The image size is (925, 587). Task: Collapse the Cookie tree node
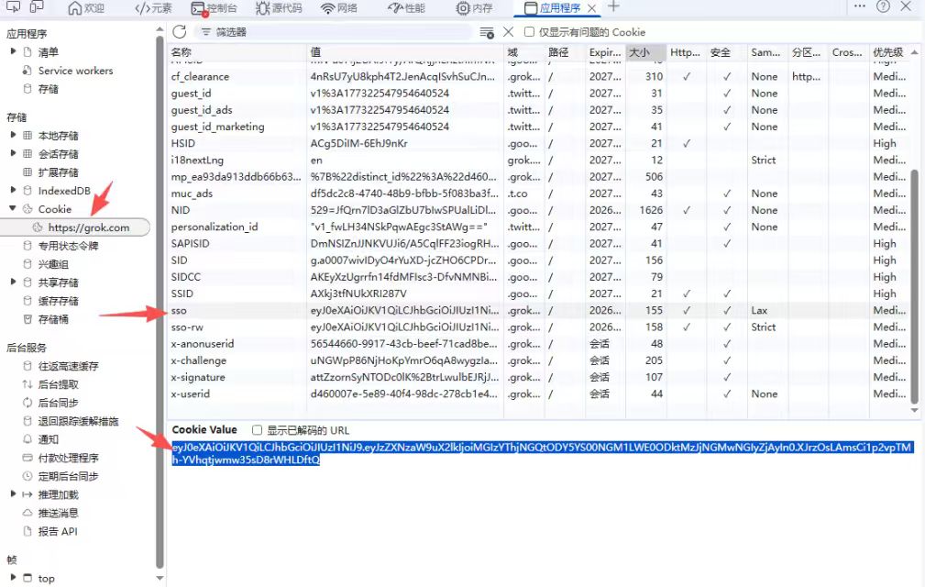tap(13, 209)
